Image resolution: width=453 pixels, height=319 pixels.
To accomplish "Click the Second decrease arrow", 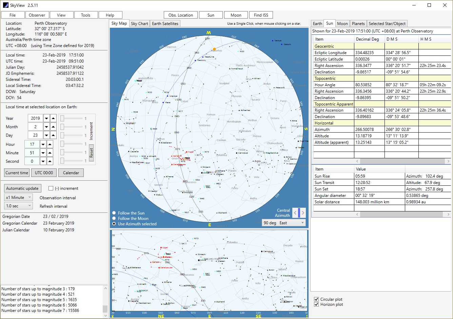I will point(43,161).
